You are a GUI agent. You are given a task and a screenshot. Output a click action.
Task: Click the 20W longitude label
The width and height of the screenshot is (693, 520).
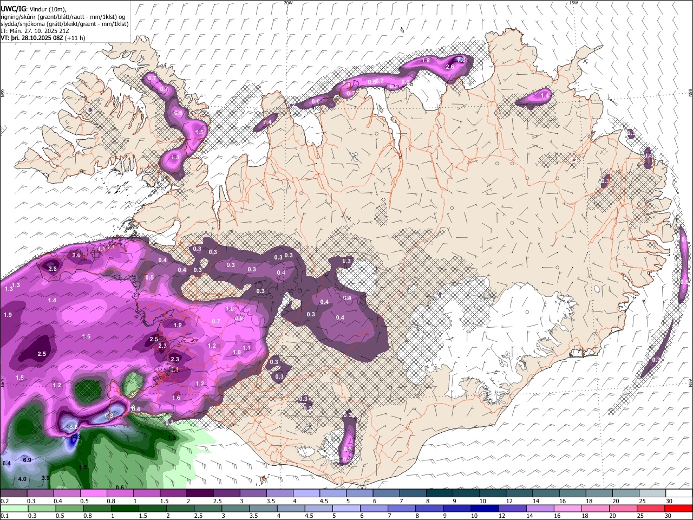point(289,3)
